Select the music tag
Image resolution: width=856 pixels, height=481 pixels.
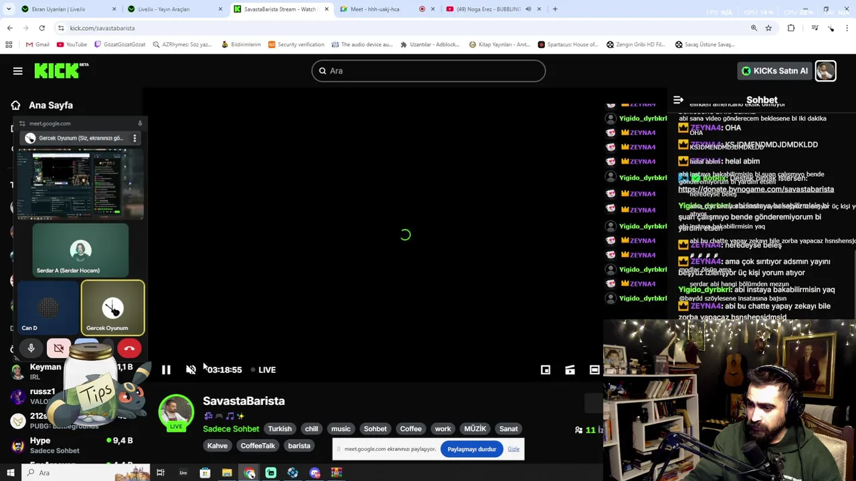pyautogui.click(x=340, y=429)
